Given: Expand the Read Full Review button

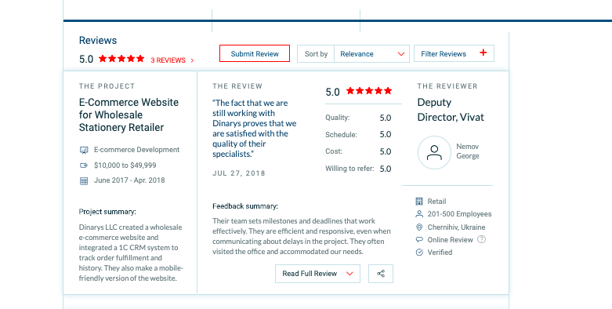Looking at the screenshot, I should coord(317,274).
